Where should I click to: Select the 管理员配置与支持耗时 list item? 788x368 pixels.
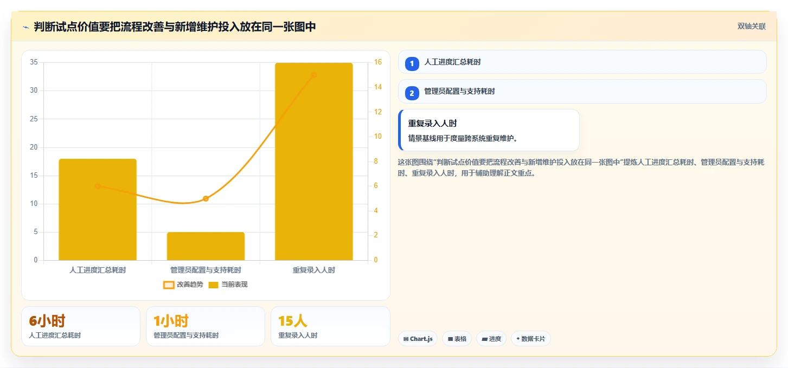(582, 91)
